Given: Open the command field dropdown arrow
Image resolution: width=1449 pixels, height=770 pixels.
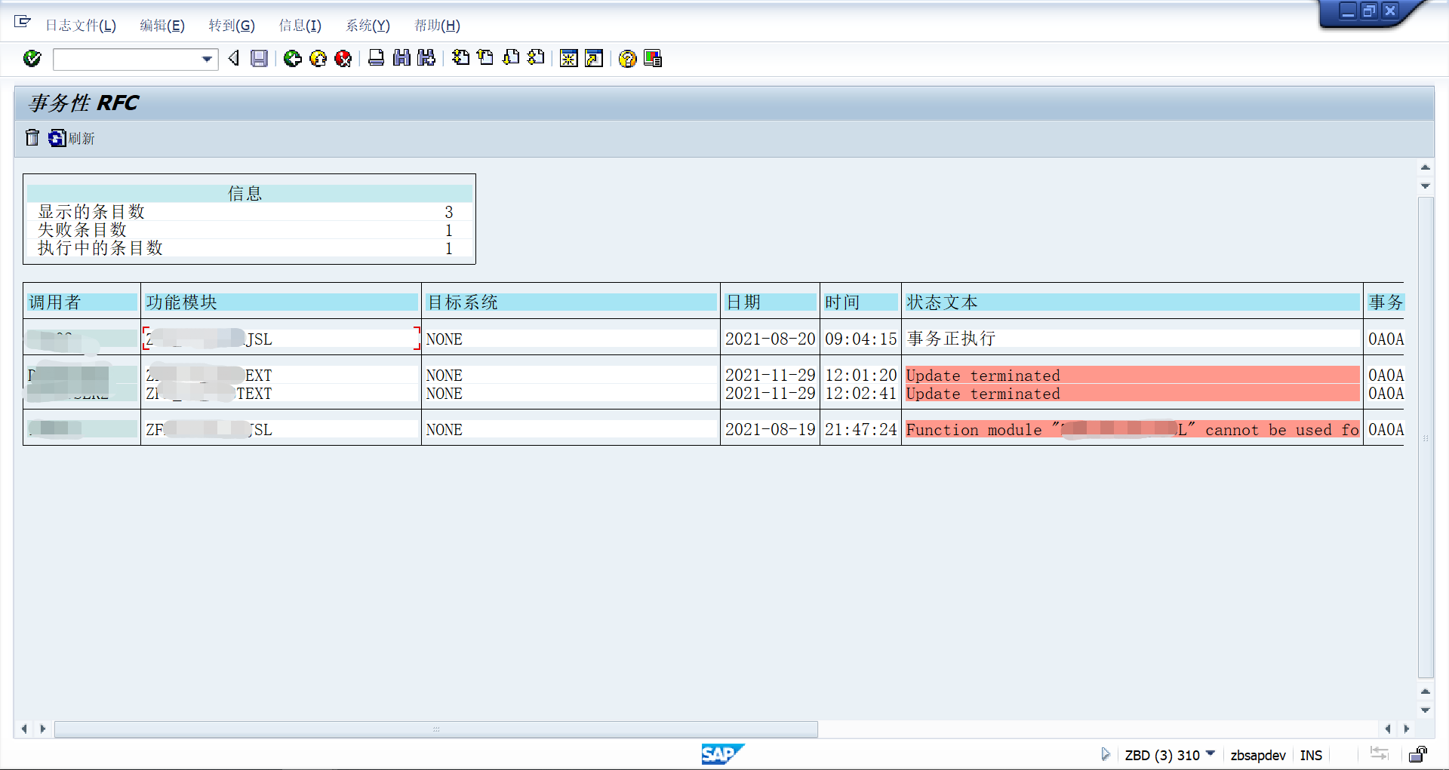Looking at the screenshot, I should click(x=205, y=59).
